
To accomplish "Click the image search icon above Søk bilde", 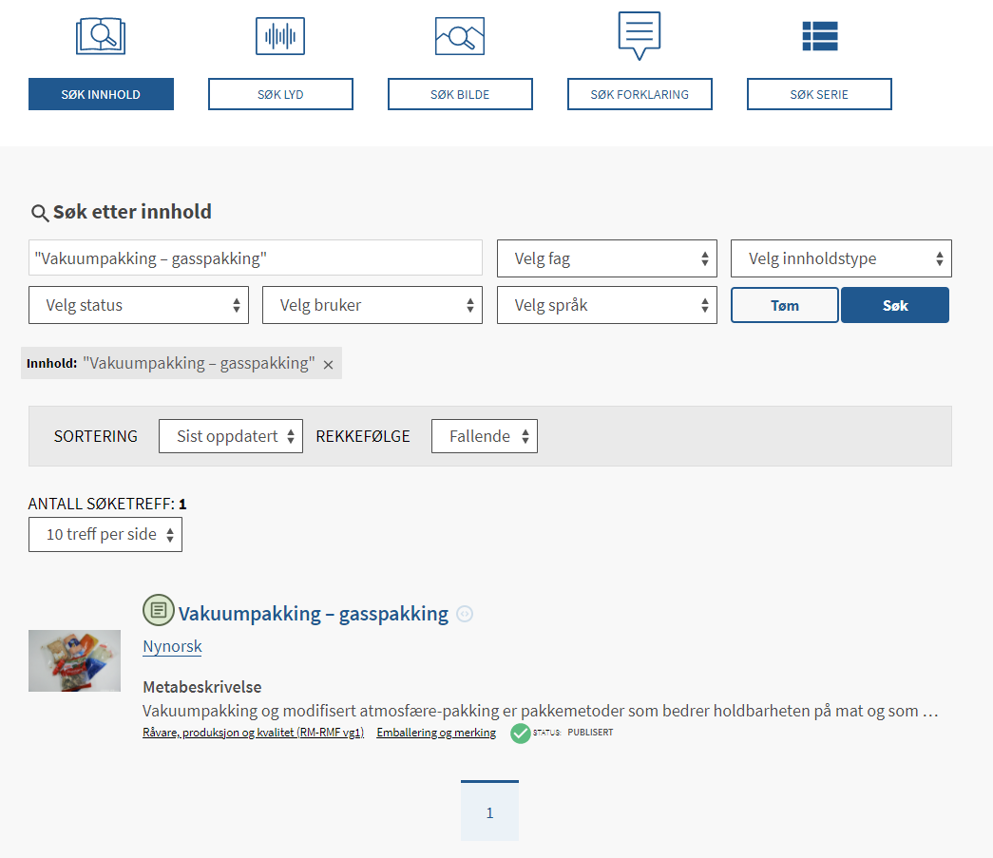I will 460,36.
